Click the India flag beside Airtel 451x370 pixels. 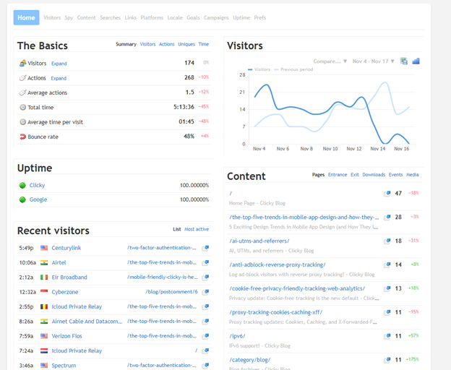pyautogui.click(x=44, y=262)
